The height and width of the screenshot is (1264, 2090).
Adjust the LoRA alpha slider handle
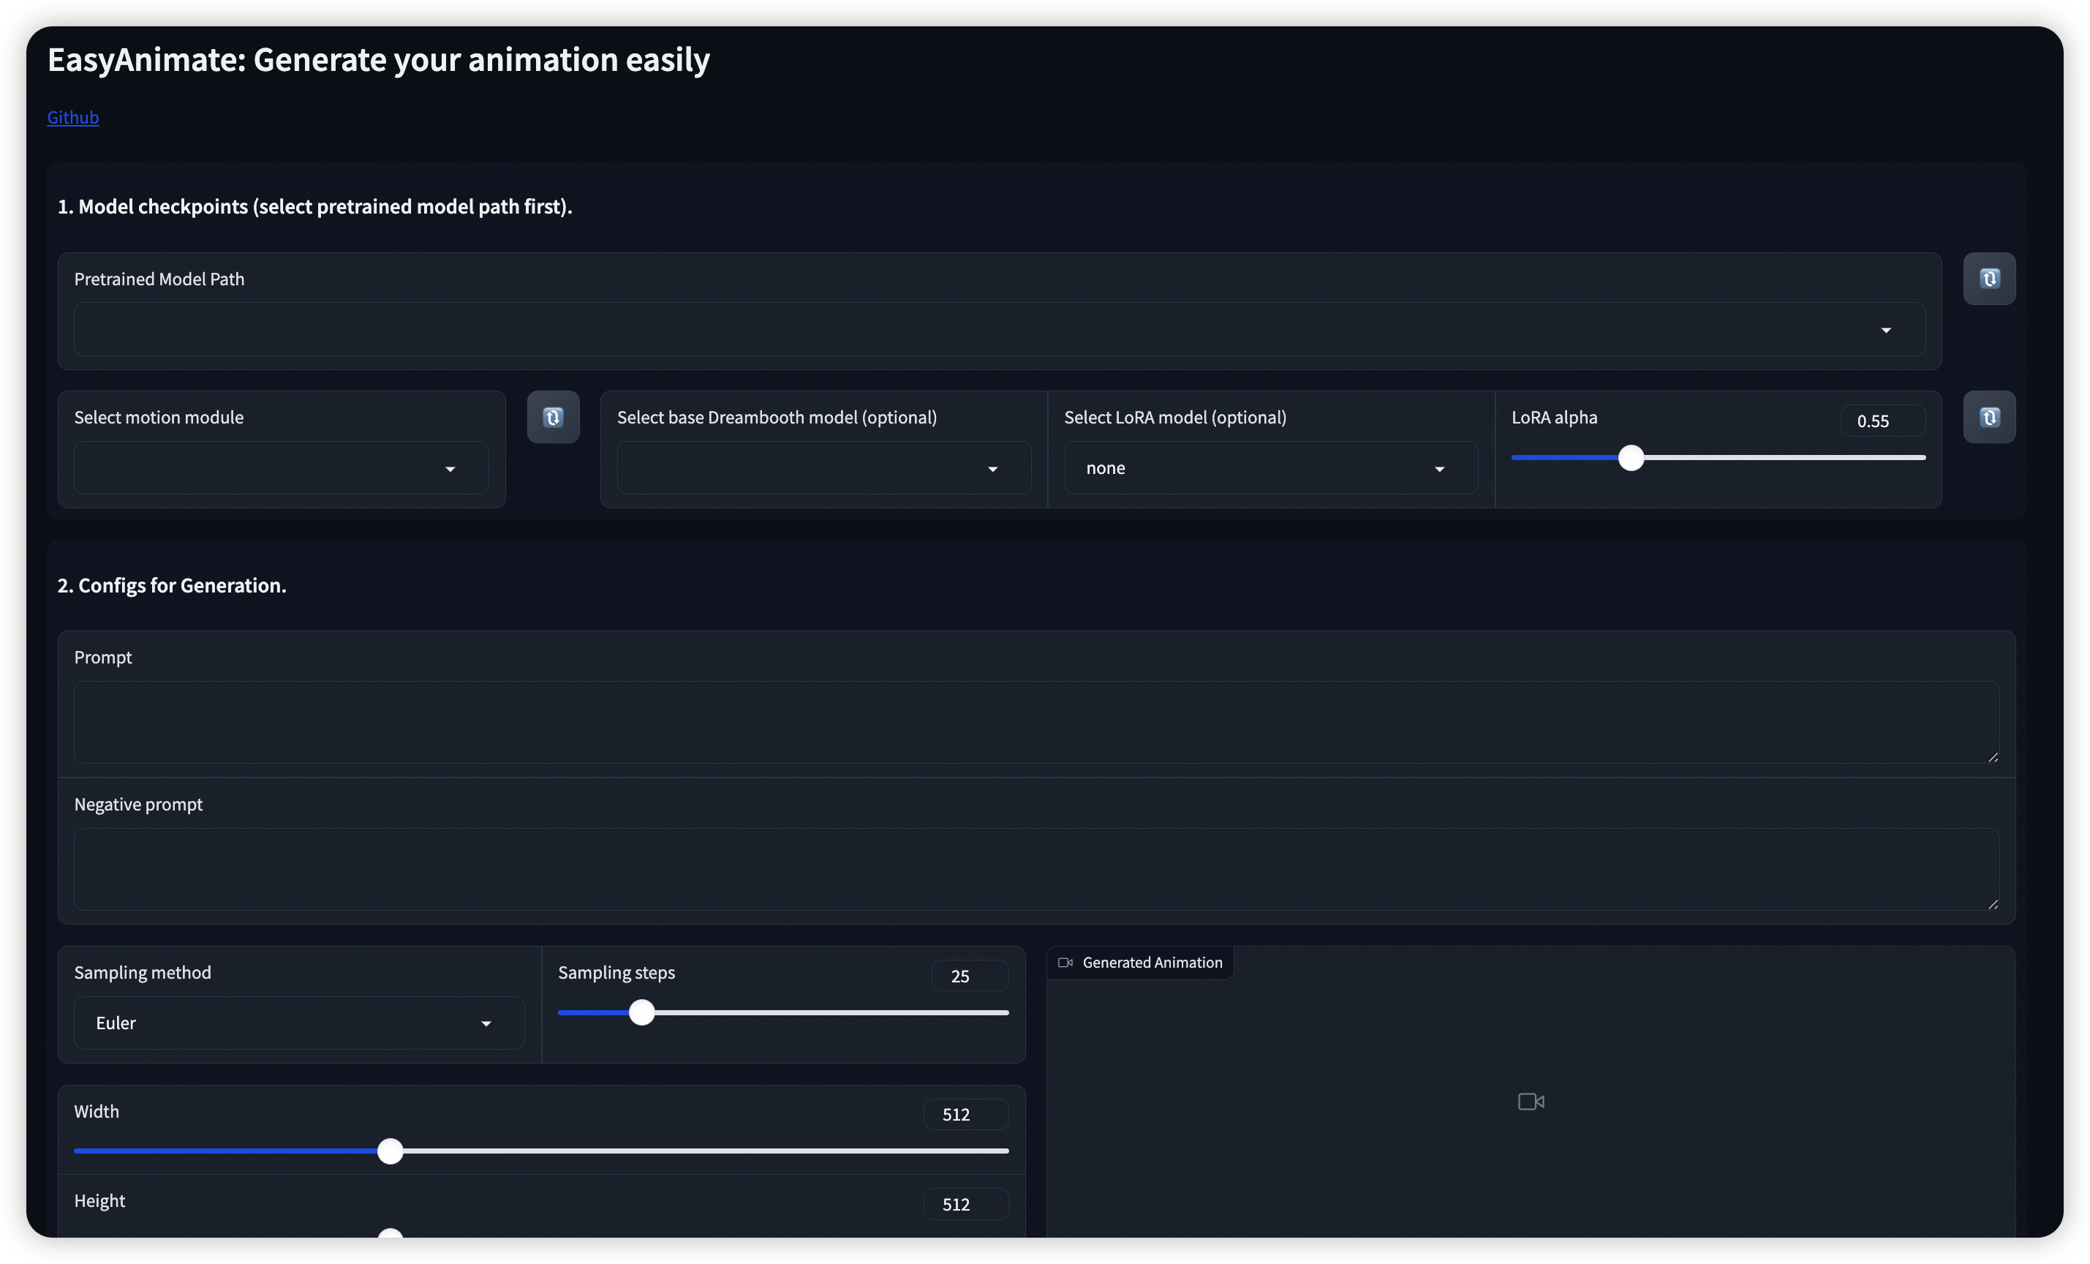pos(1630,457)
